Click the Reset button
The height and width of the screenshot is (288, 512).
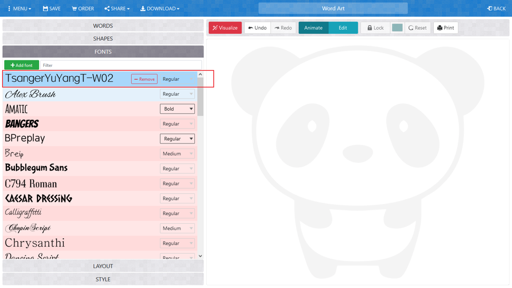[418, 28]
